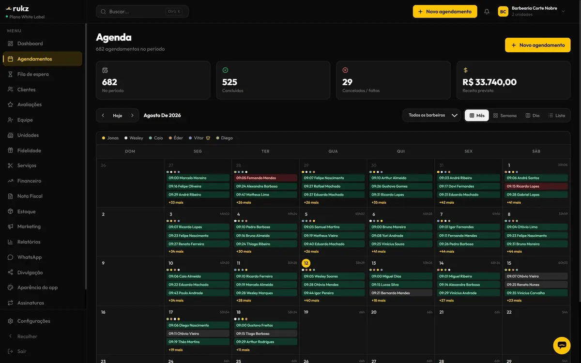Click the WhatsApp chat bubble icon

[x=11, y=257]
